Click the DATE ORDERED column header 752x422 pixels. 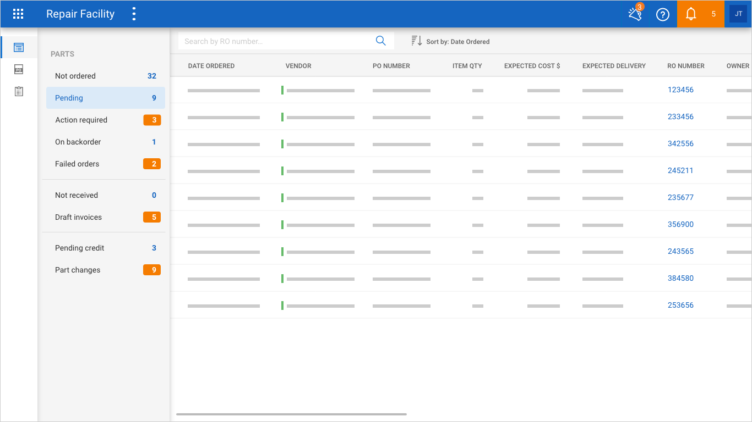pyautogui.click(x=211, y=66)
